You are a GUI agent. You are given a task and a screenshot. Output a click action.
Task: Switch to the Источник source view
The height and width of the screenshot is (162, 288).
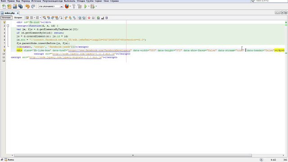click(x=6, y=18)
